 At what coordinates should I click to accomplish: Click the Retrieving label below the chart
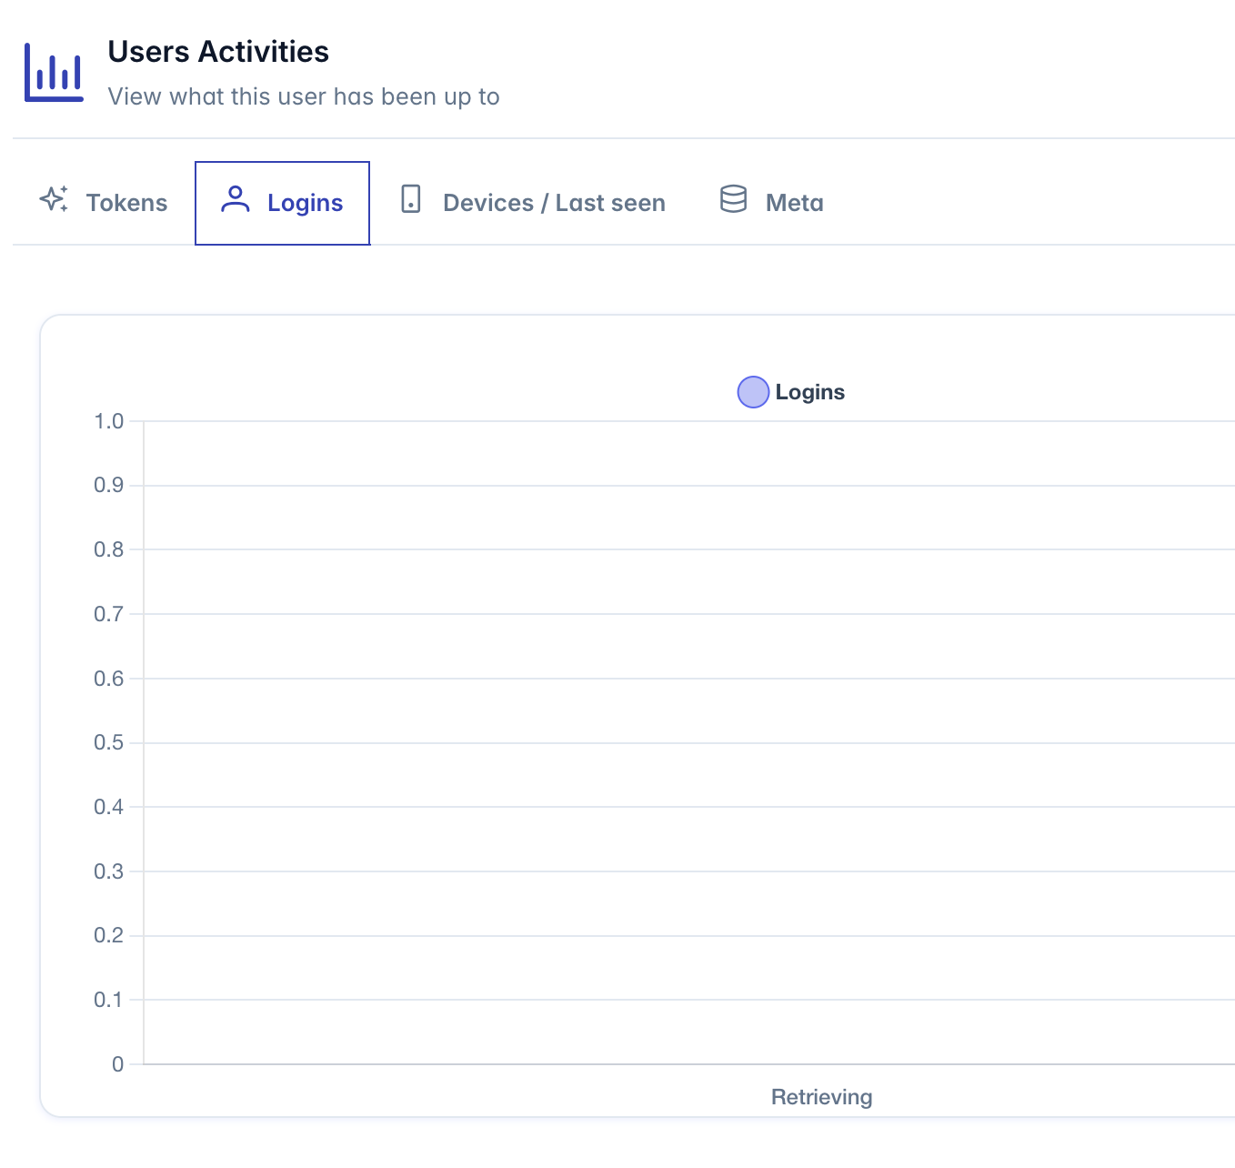point(821,1097)
